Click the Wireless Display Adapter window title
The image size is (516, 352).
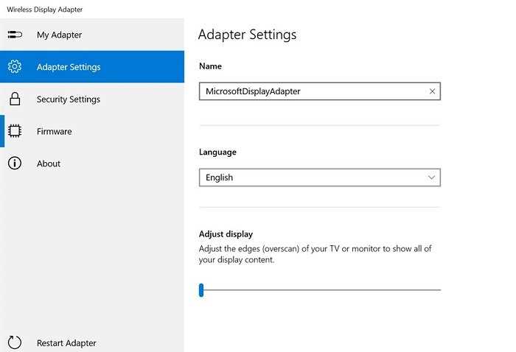point(45,9)
